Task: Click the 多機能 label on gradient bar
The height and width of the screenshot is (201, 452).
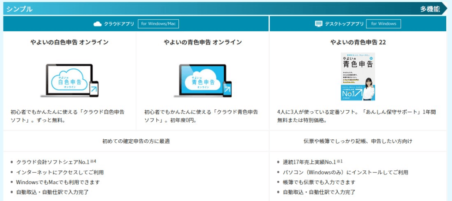Action: [x=430, y=9]
